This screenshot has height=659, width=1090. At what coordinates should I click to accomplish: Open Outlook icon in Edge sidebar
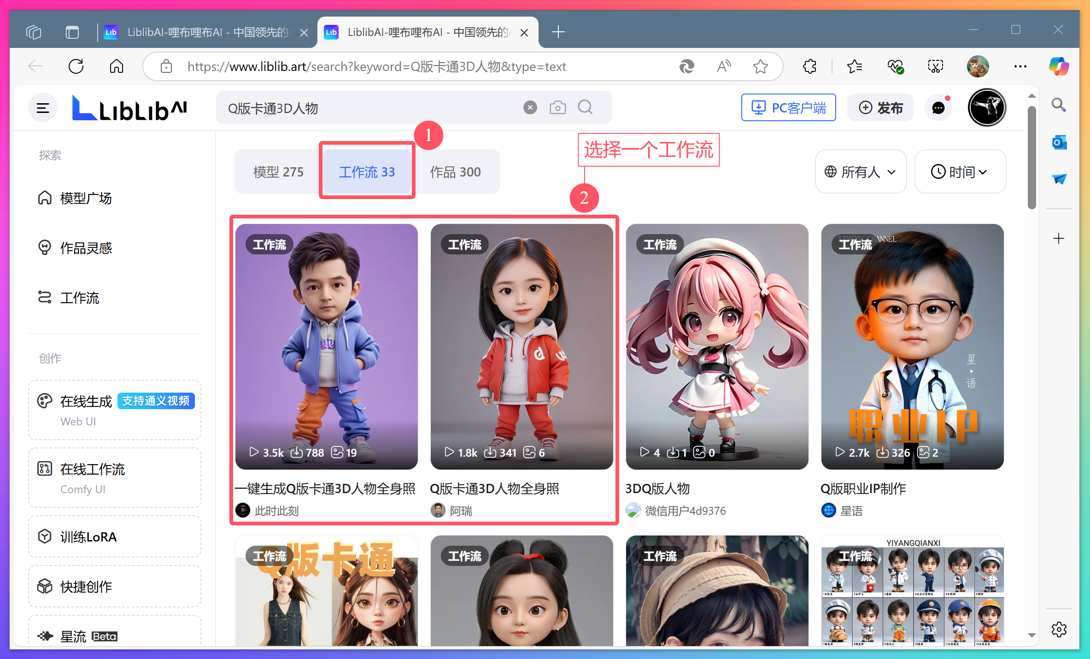click(1059, 142)
